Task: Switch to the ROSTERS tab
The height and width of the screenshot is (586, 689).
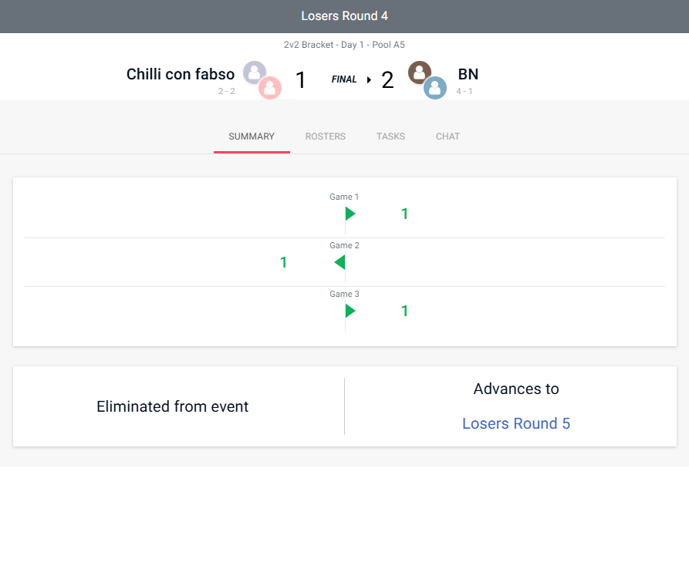Action: 325,136
